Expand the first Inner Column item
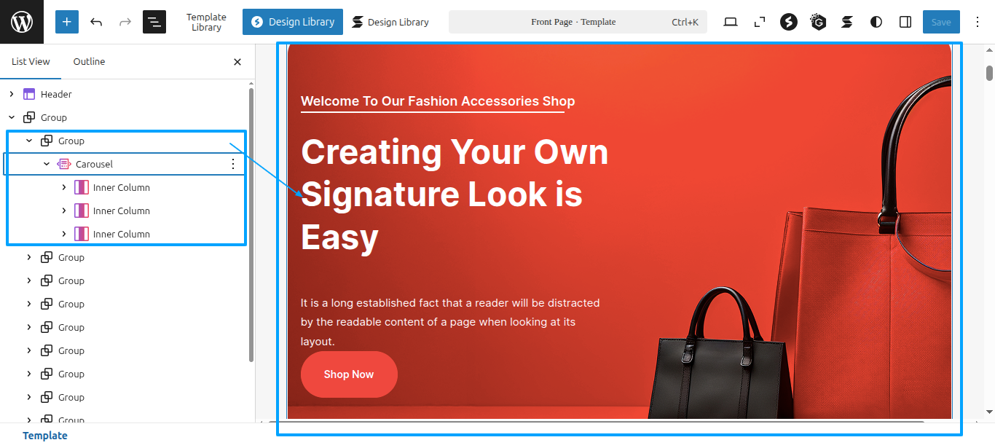This screenshot has height=448, width=995. pos(64,187)
